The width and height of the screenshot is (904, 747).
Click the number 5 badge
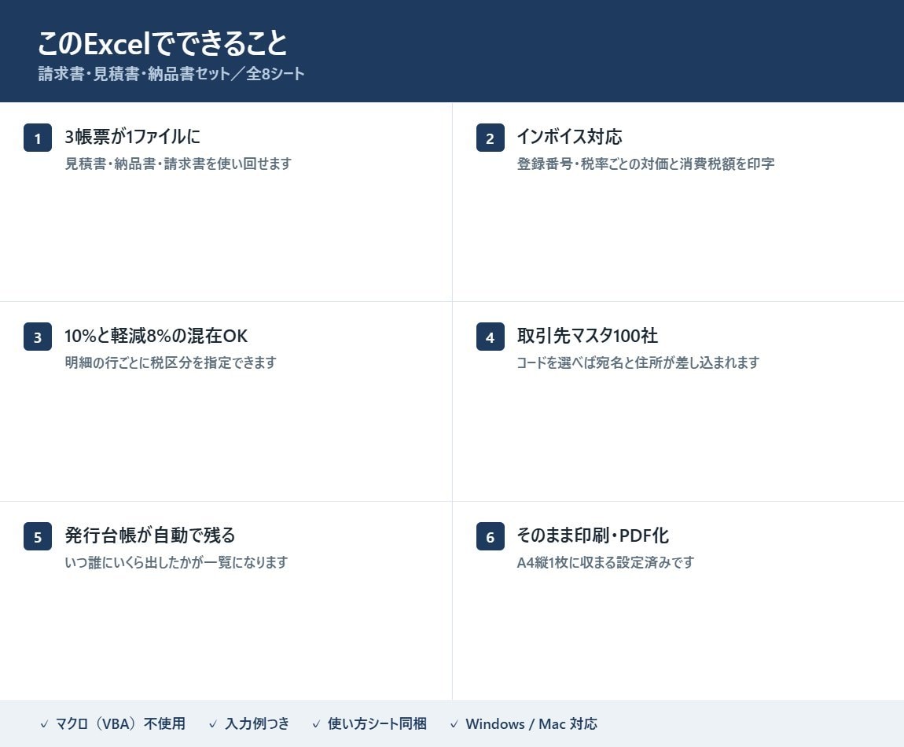coord(38,536)
